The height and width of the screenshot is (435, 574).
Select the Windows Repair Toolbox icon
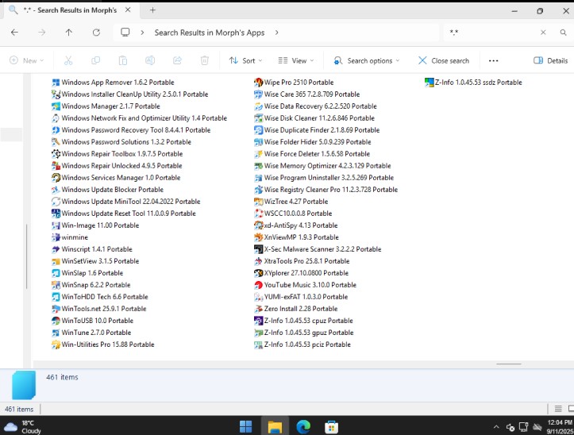pos(56,154)
